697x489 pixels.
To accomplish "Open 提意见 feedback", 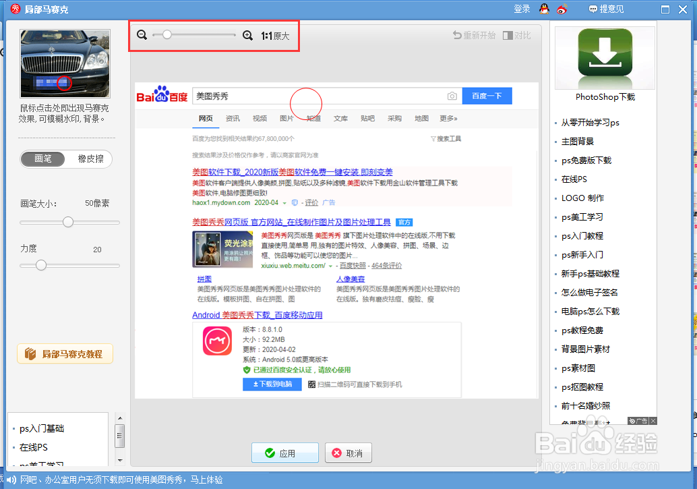I will (606, 9).
